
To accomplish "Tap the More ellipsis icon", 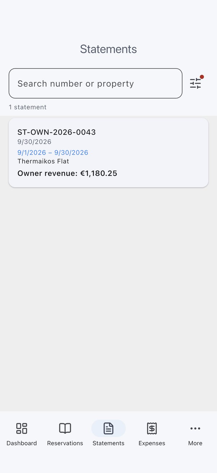I will (195, 428).
